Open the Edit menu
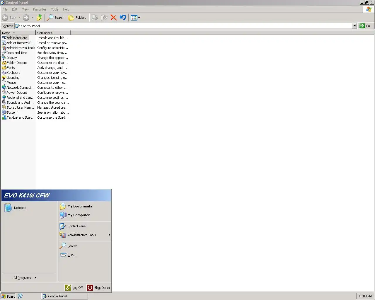The width and height of the screenshot is (375, 300). (15, 9)
